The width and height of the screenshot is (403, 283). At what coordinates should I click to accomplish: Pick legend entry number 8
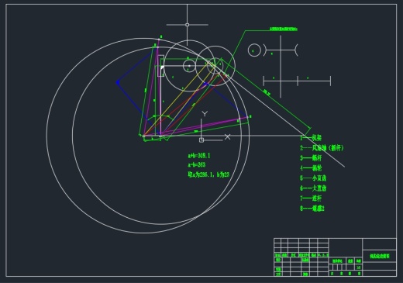click(312, 209)
